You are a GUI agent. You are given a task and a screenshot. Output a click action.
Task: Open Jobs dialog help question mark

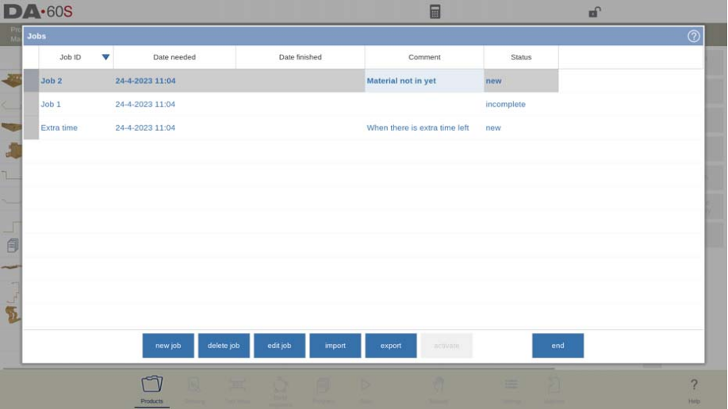pos(693,36)
